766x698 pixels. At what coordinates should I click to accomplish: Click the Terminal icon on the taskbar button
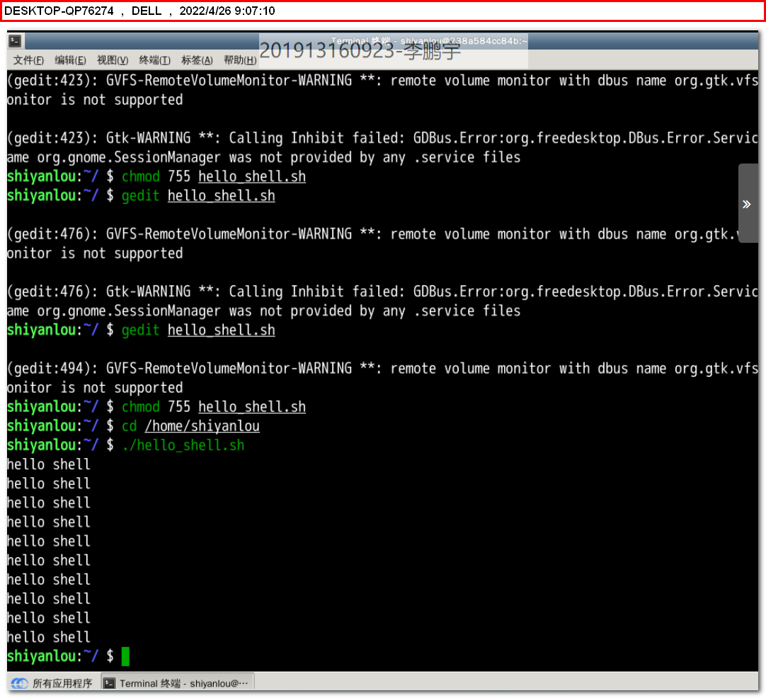(110, 683)
